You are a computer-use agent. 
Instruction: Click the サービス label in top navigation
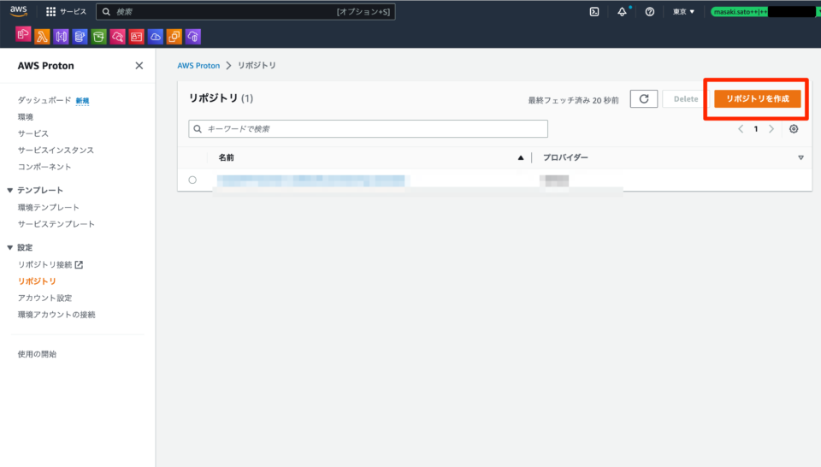pos(74,11)
